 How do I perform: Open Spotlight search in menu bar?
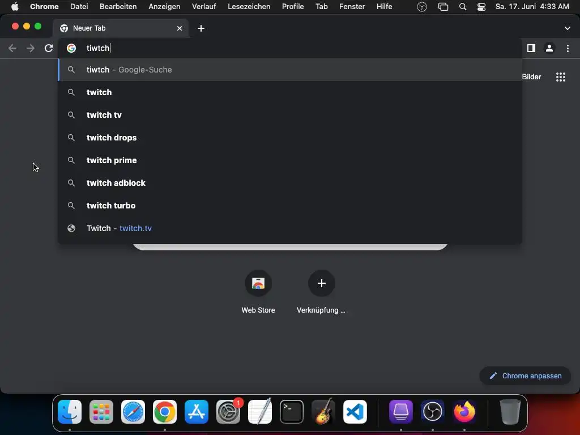(x=463, y=7)
